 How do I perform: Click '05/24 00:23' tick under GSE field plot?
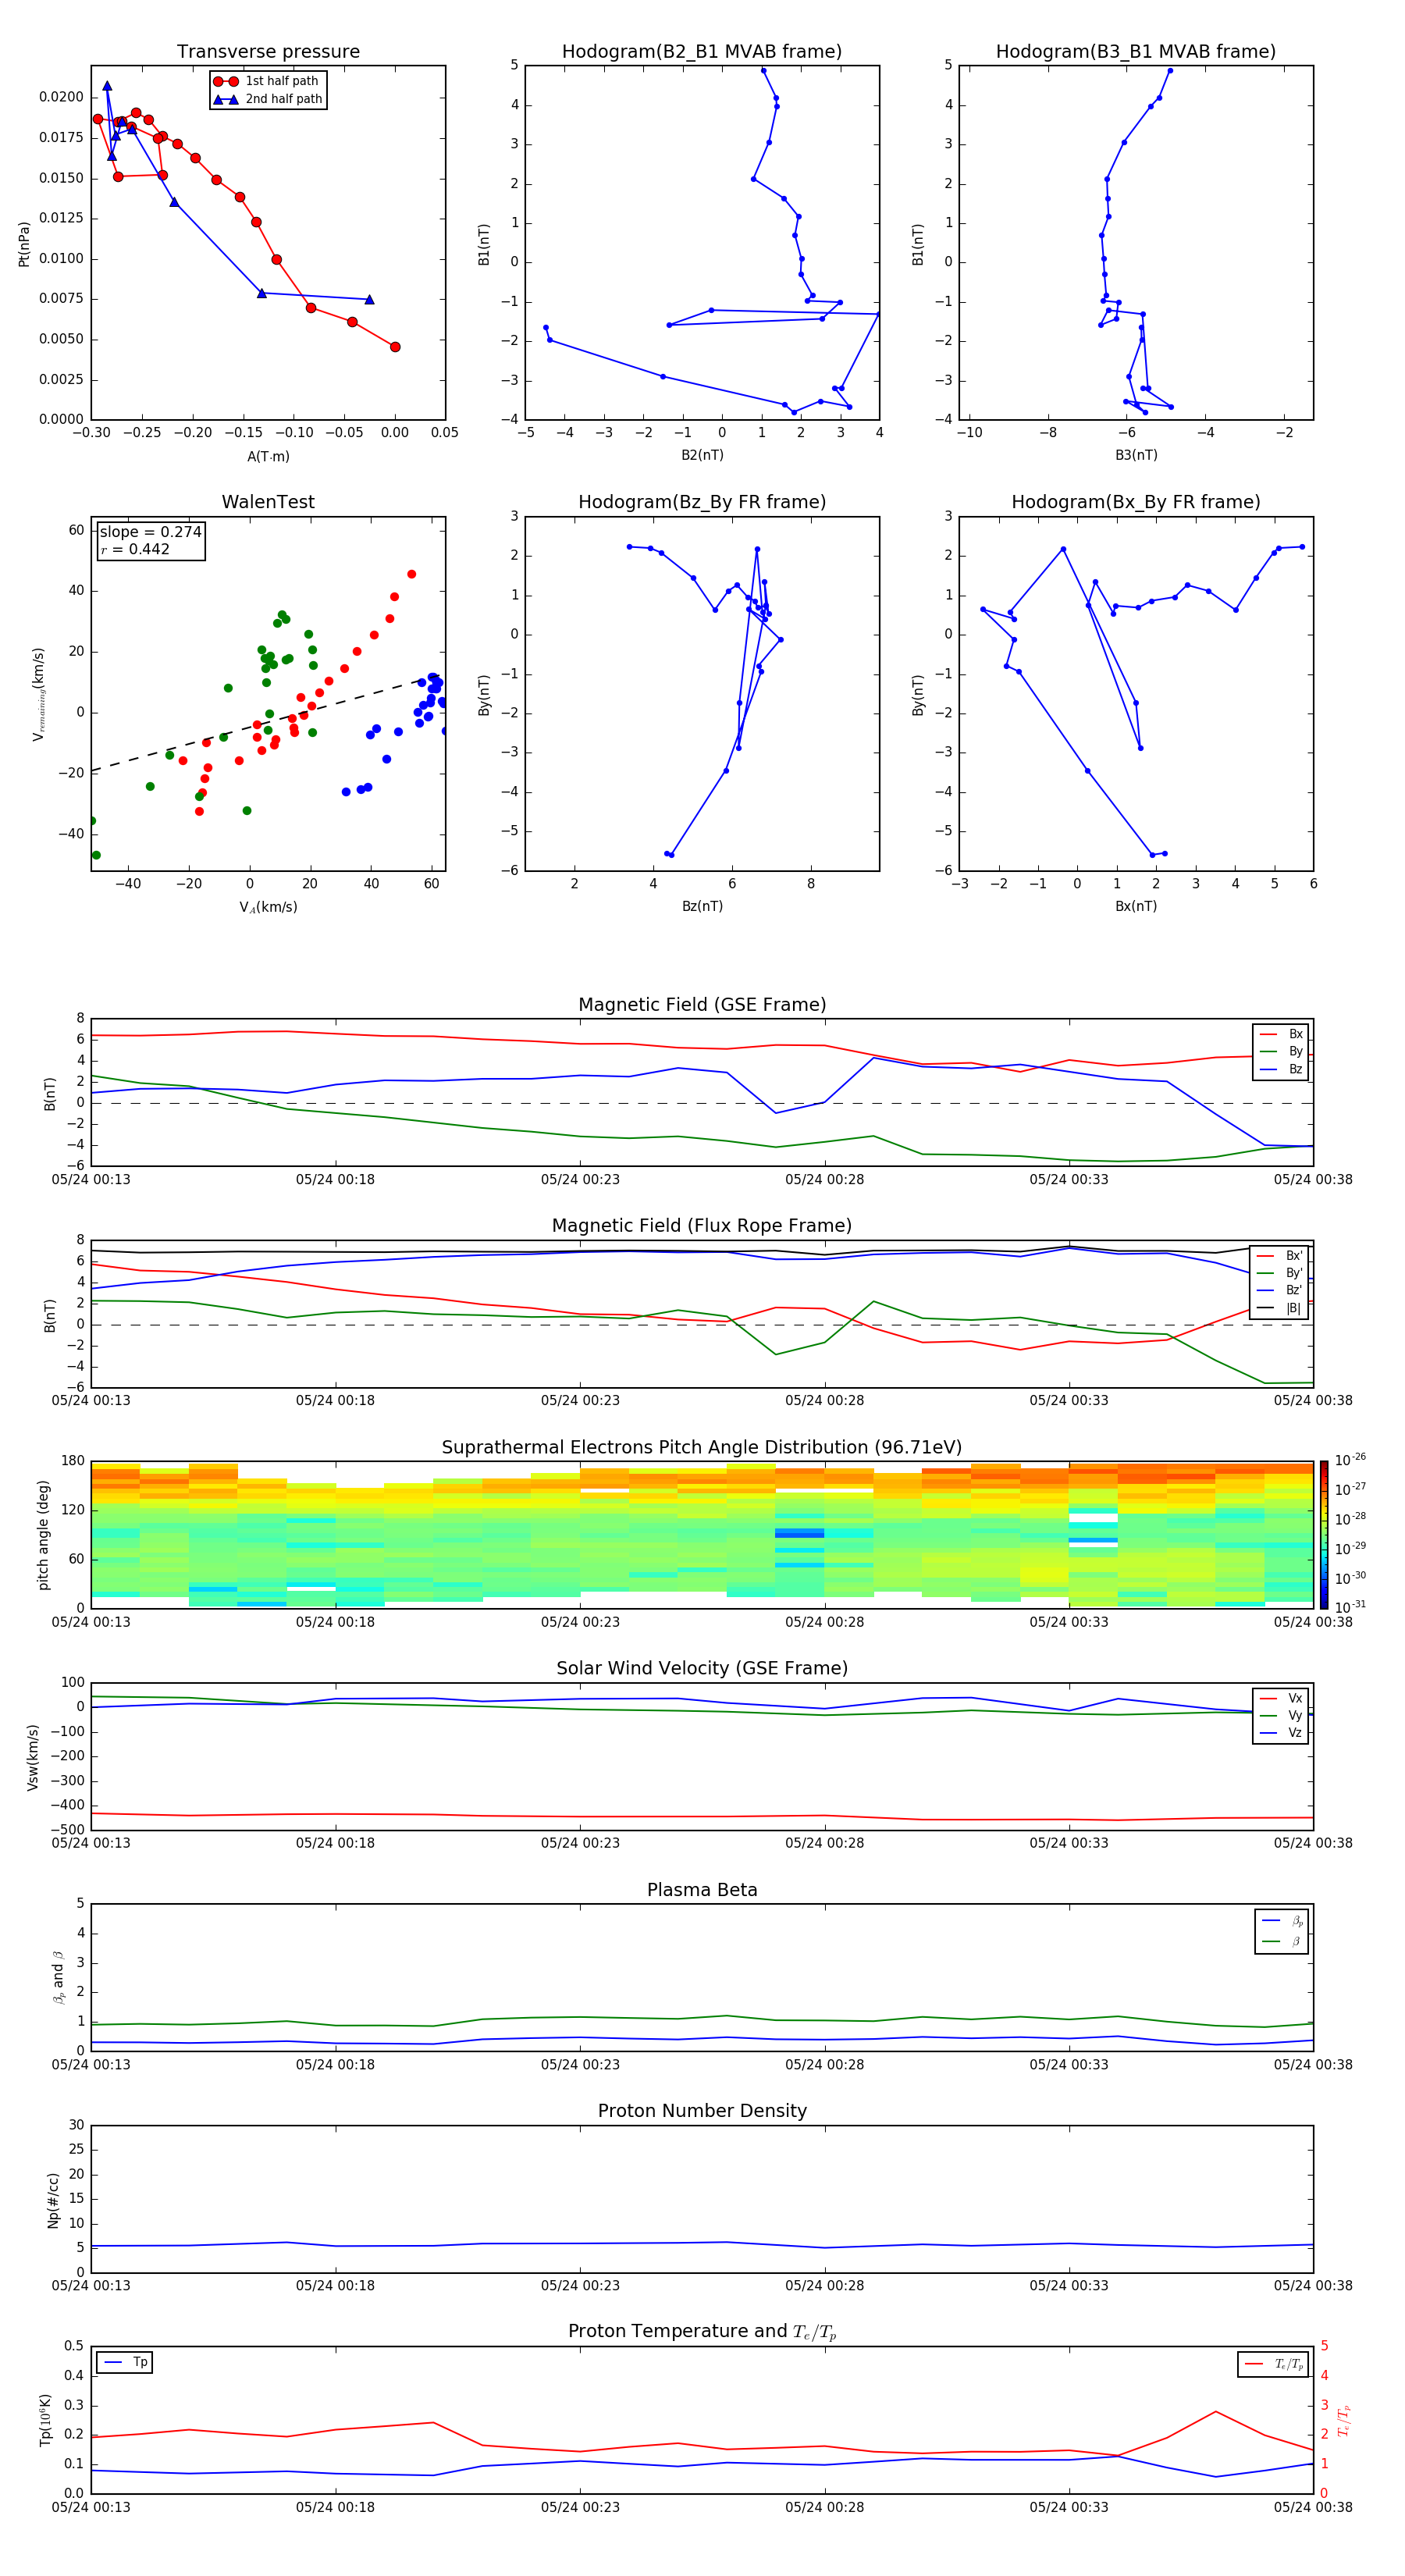pos(580,1179)
